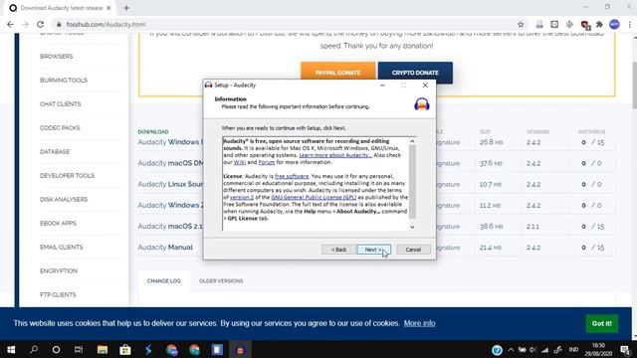The image size is (637, 358).
Task: Open Task View in taskbar
Action: (79, 349)
